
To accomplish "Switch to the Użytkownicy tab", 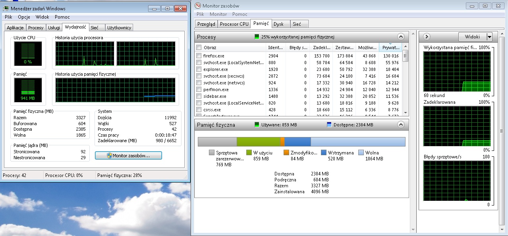I will (x=119, y=28).
